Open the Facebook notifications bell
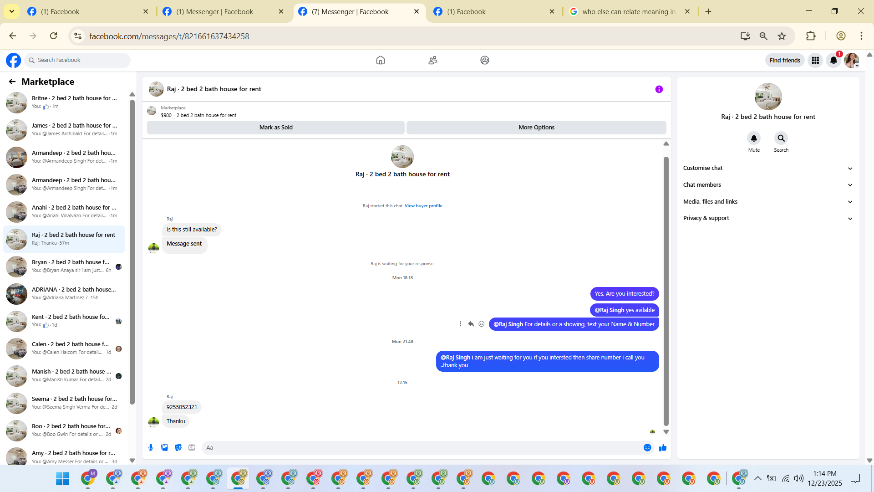The width and height of the screenshot is (874, 492). click(833, 60)
